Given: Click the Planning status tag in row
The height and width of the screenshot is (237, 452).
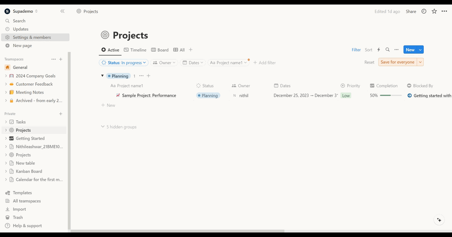Looking at the screenshot, I should [208, 96].
